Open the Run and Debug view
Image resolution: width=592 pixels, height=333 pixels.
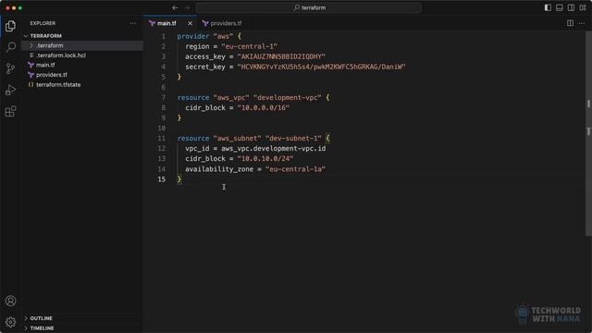pos(10,90)
